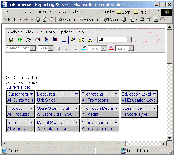Click the browser Print icon
This screenshot has height=155, width=174.
142,20
